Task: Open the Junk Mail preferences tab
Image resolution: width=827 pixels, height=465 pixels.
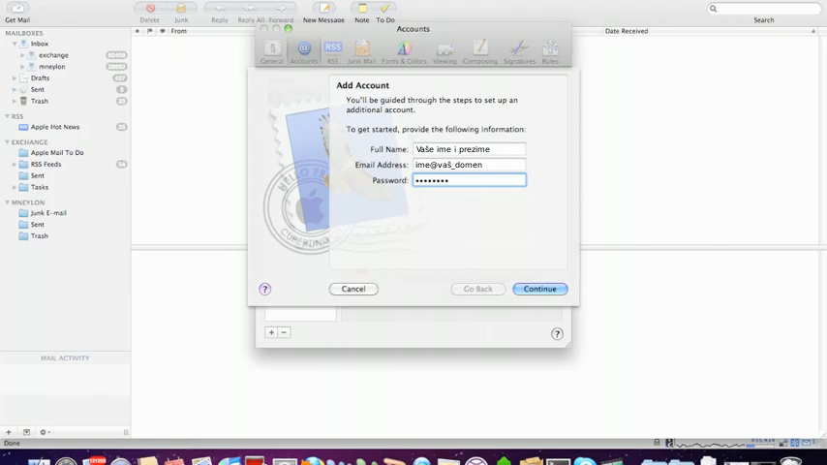Action: pos(362,51)
